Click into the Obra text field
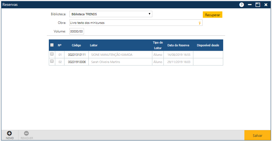The image size is (272, 141). pyautogui.click(x=133, y=23)
